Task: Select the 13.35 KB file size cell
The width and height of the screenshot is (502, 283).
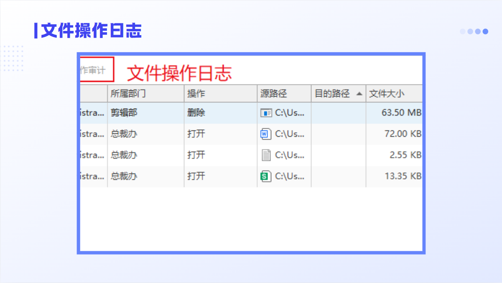Action: (402, 176)
